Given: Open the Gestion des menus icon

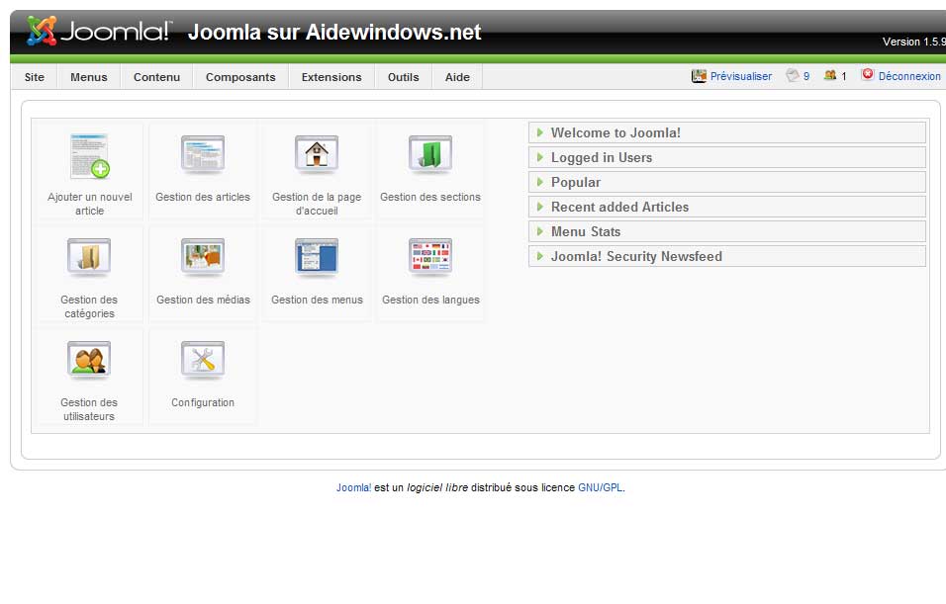Looking at the screenshot, I should (x=316, y=258).
